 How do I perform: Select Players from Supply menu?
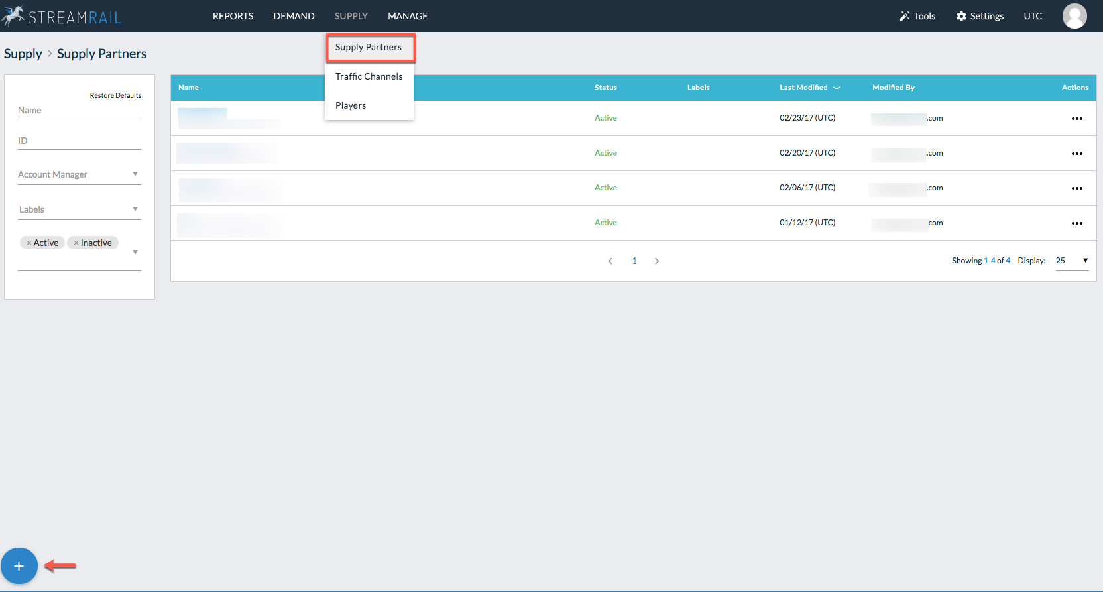coord(351,105)
